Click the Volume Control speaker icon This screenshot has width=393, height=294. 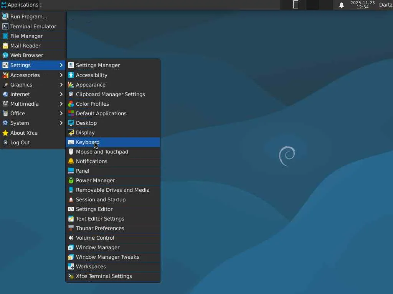tap(71, 238)
